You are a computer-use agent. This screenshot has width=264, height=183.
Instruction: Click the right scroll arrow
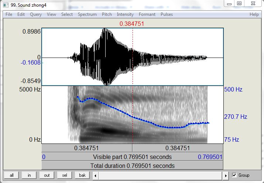coord(226,176)
